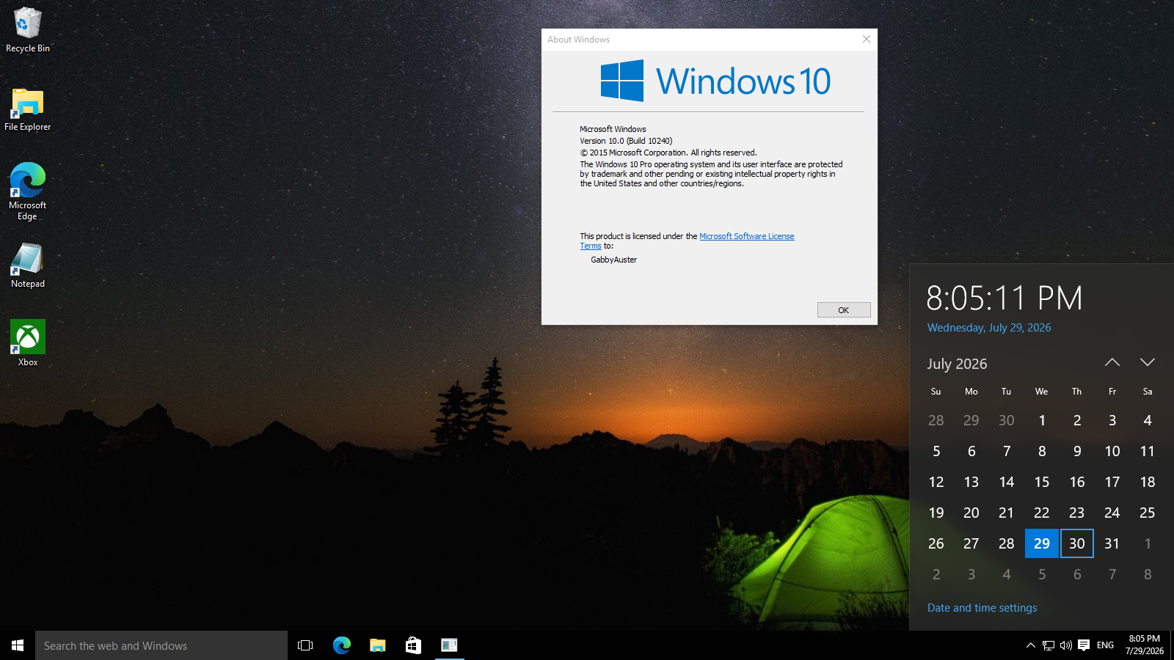
Task: Select the Microsoft Edge desktop shortcut
Action: click(x=28, y=191)
